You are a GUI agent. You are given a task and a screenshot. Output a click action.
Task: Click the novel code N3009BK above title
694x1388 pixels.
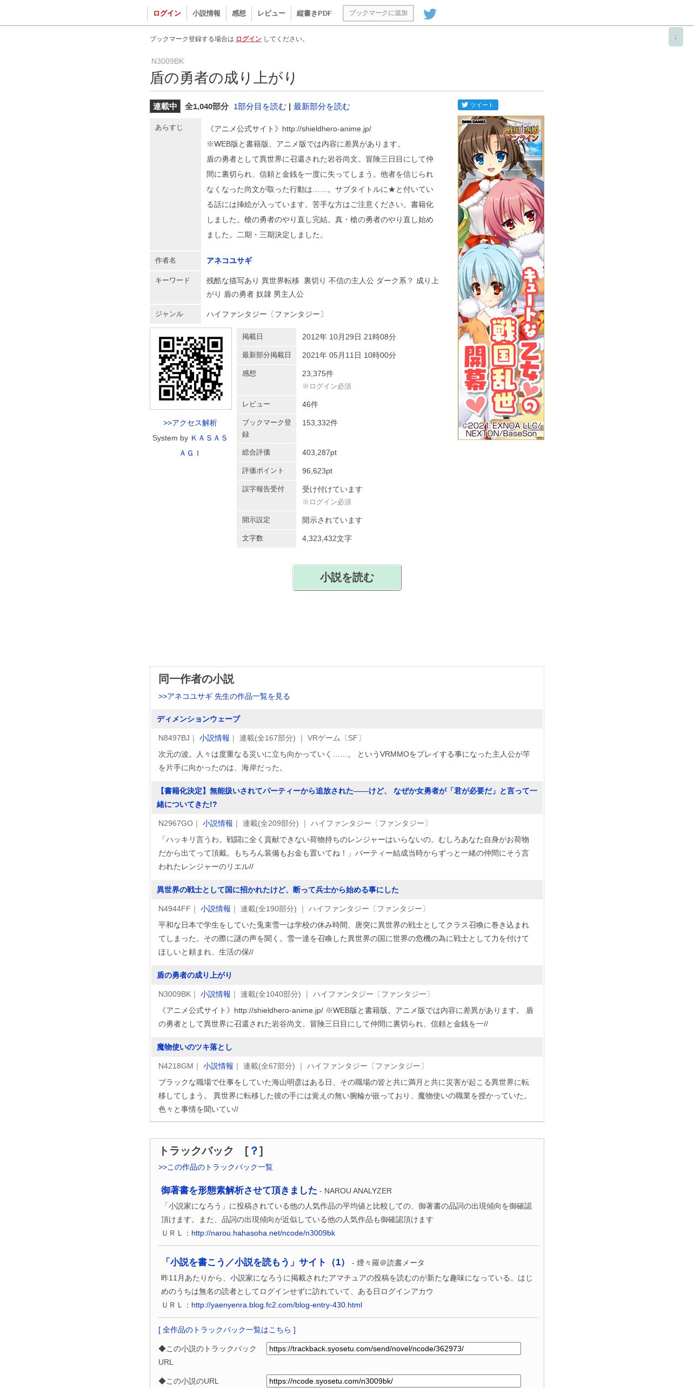[x=168, y=61]
